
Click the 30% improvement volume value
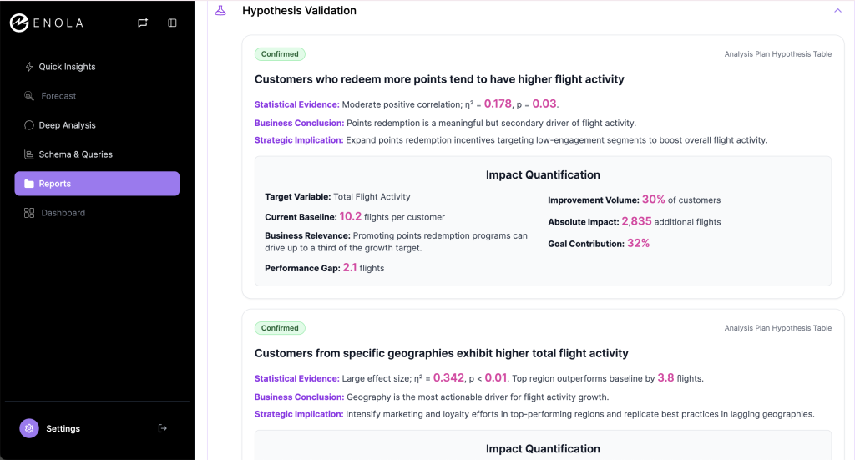[653, 200]
